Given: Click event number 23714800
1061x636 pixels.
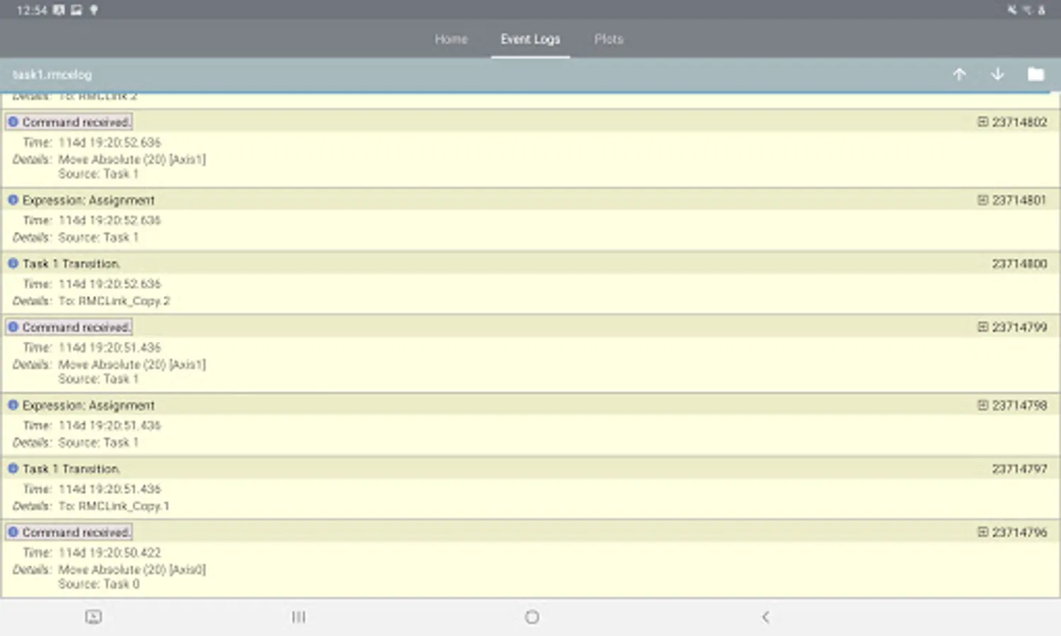Looking at the screenshot, I should (x=1019, y=264).
